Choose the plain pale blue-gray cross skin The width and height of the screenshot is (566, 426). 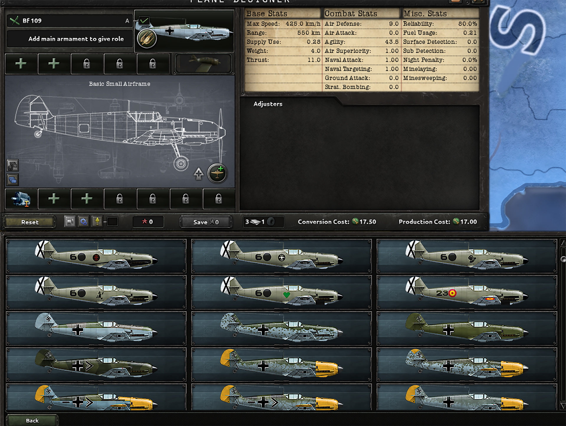[x=96, y=328]
